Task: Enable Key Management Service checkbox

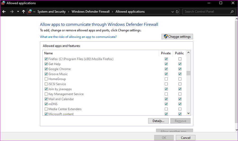Action: click(46, 94)
